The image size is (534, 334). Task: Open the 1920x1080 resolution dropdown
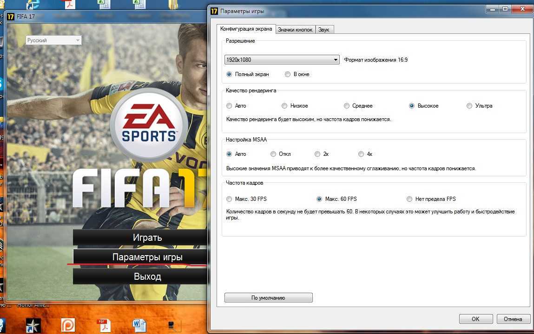[282, 59]
